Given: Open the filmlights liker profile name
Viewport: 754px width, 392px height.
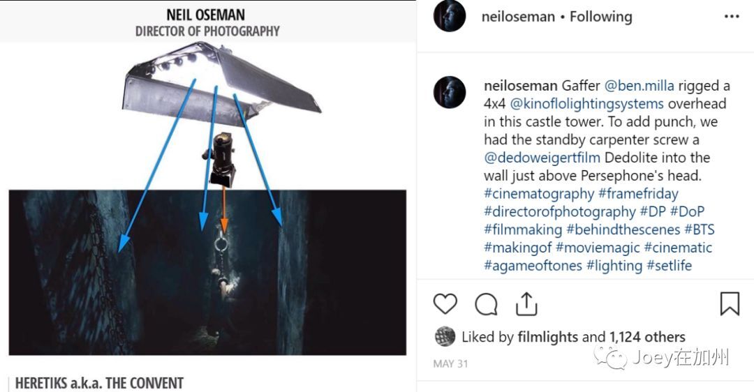Looking at the screenshot, I should 547,337.
